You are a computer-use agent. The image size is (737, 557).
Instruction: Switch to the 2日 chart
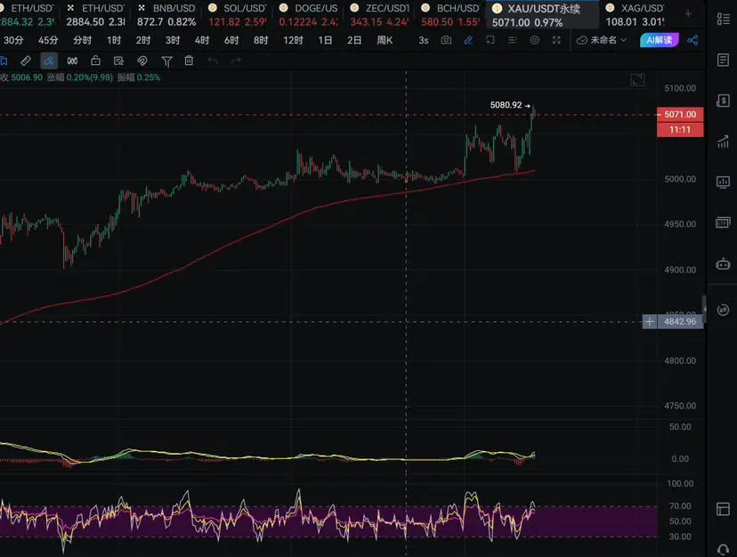click(x=354, y=40)
